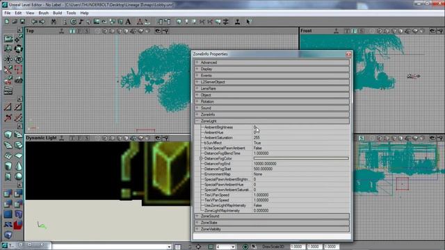445x250 pixels.
Task: Build a Sphere brush
Action: tap(19, 176)
